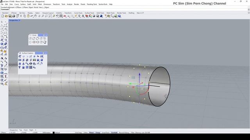
Task: Select the Box solid tool in sidebar
Action: (x=2, y=44)
